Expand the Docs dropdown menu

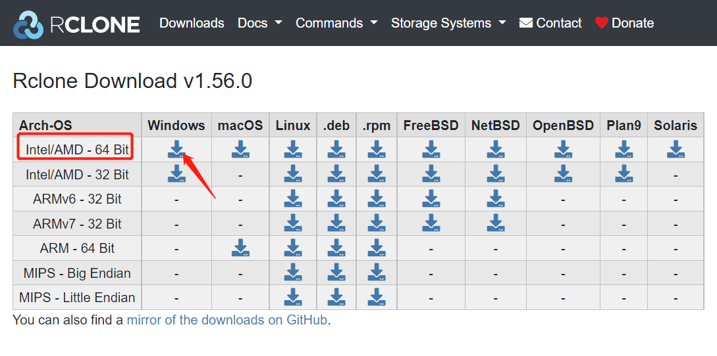pyautogui.click(x=259, y=23)
